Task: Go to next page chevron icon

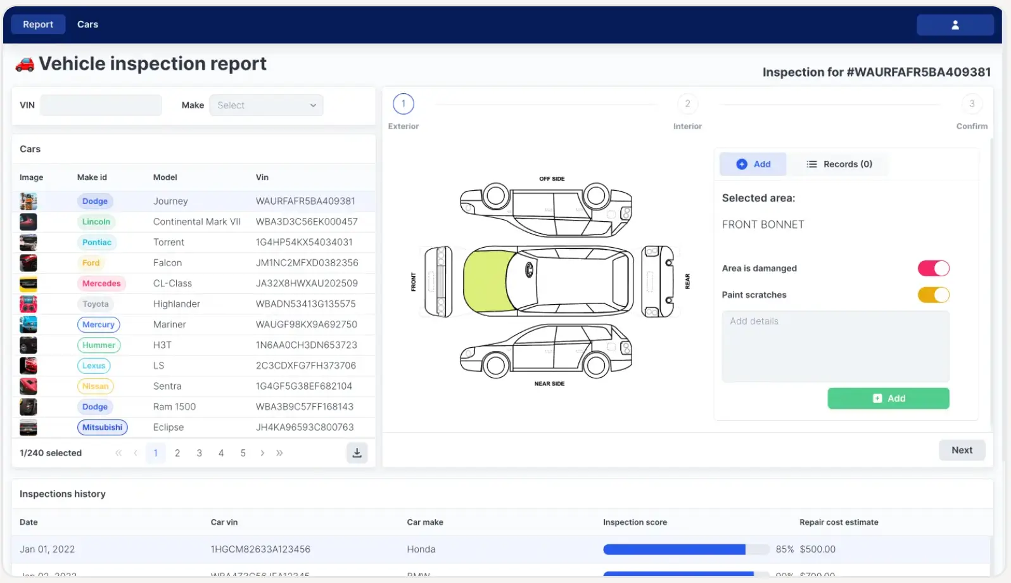Action: tap(262, 453)
